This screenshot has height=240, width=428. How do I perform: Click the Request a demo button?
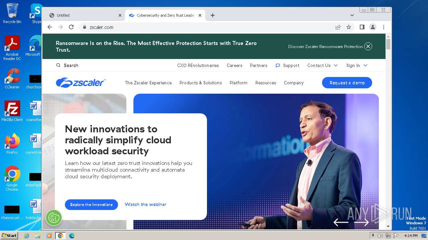(x=347, y=83)
